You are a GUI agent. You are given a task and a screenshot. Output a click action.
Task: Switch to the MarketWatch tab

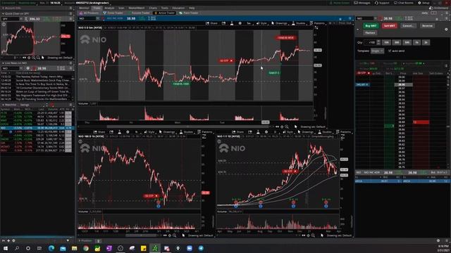point(137,8)
